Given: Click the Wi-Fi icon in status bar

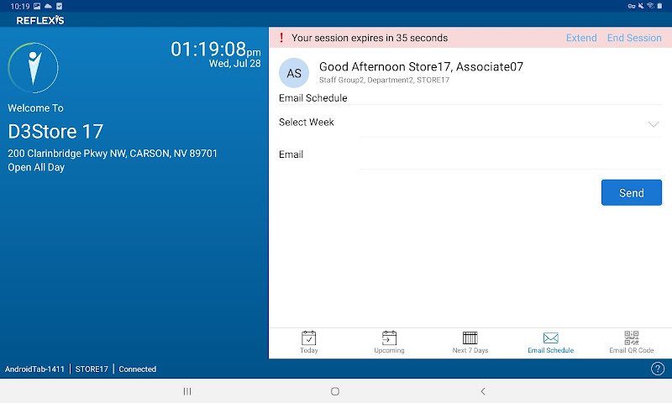Looking at the screenshot, I should pos(650,6).
